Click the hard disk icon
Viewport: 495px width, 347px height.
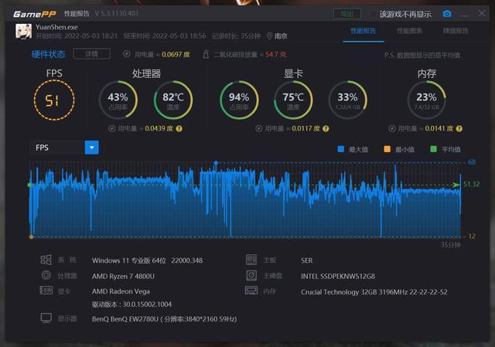pyautogui.click(x=251, y=275)
